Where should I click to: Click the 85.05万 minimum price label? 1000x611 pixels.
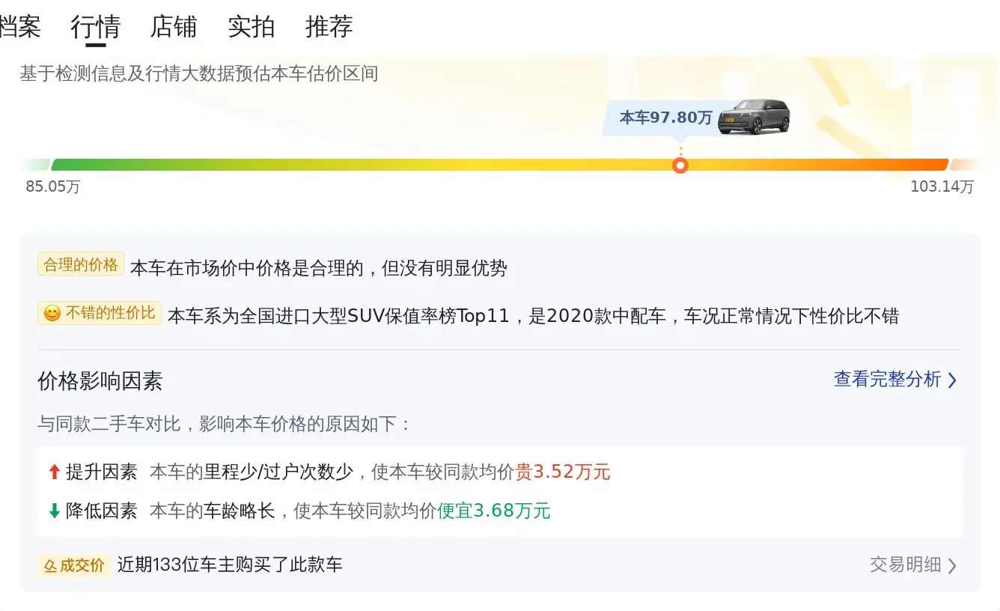(53, 186)
